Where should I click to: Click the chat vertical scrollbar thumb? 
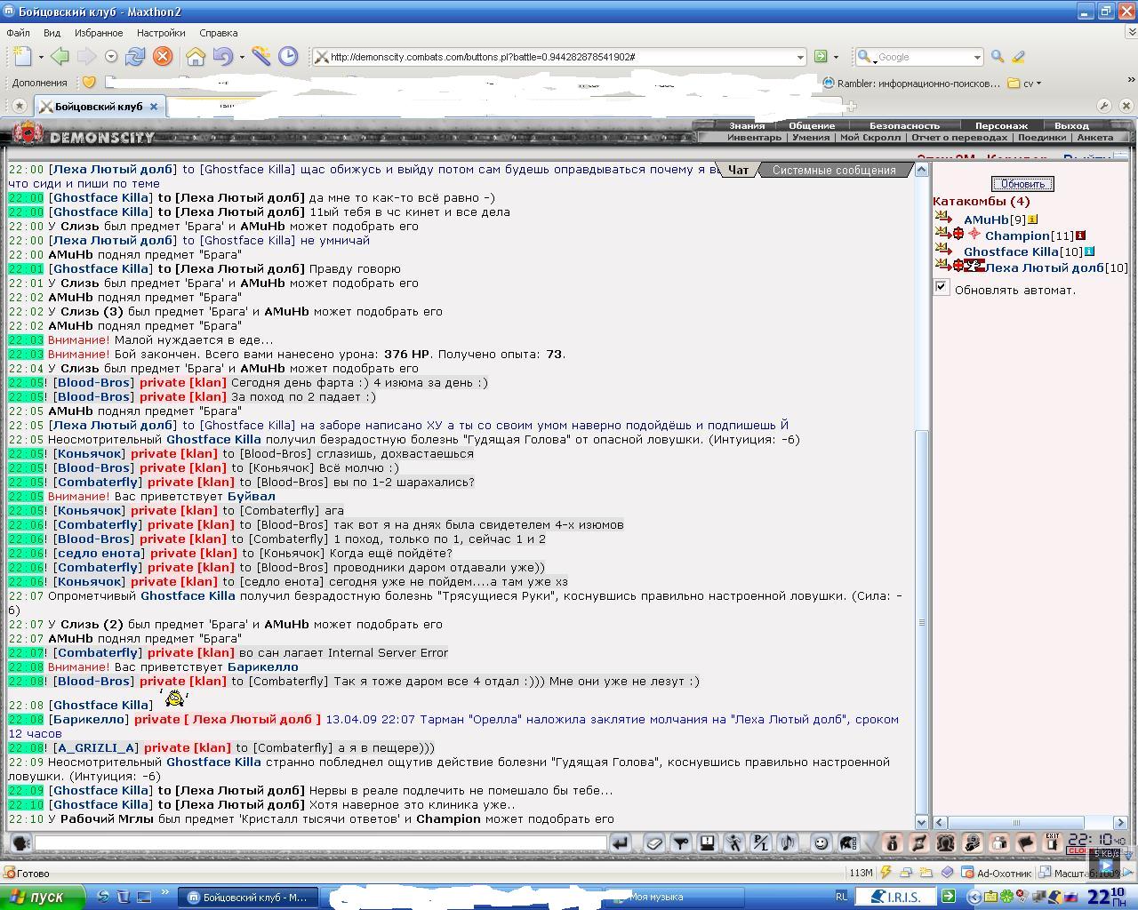coord(922,620)
